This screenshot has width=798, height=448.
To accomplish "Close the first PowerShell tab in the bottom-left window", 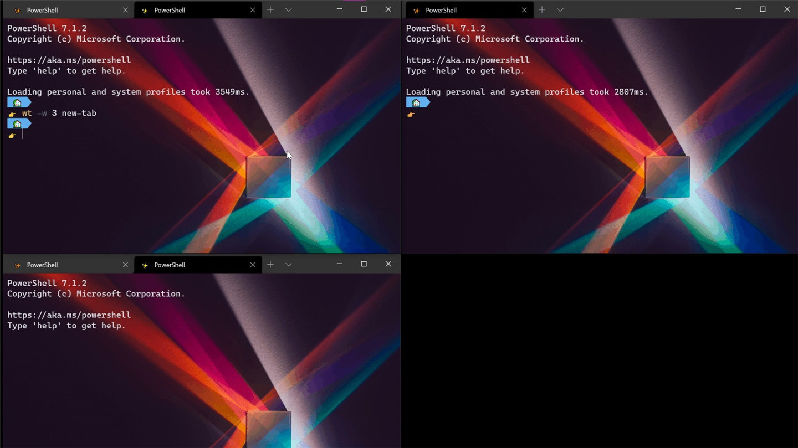I will 125,264.
